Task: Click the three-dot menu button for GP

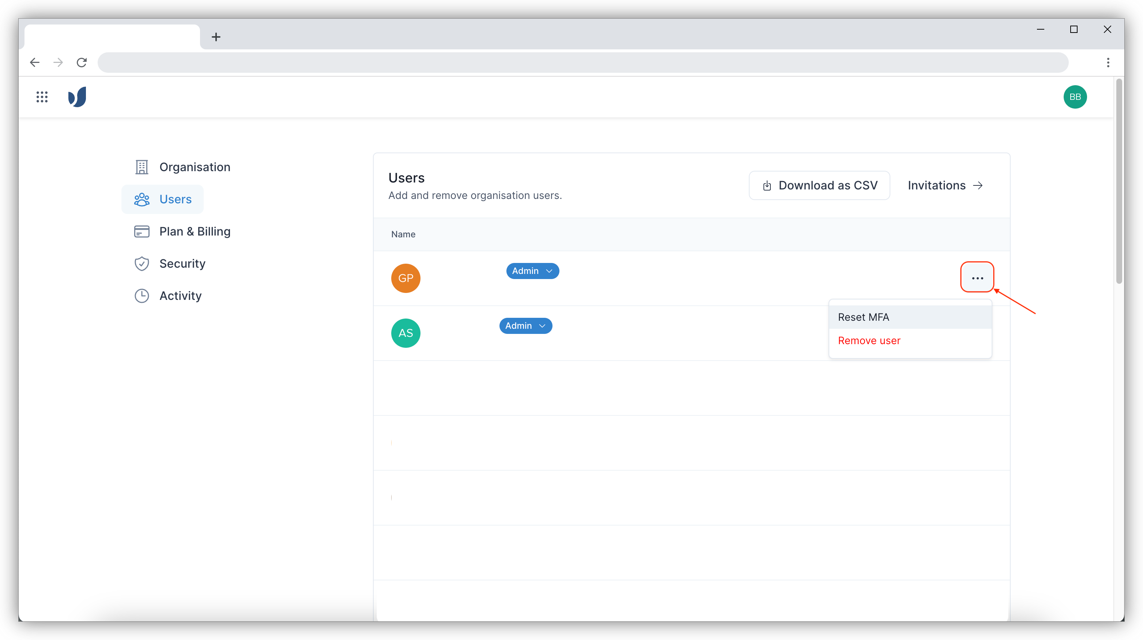Action: (x=977, y=277)
